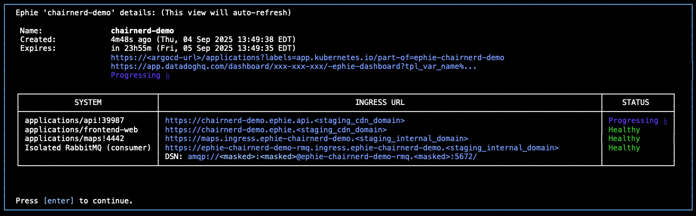The image size is (696, 216).
Task: Open the chairnerd-demo.ephie staging CDN URL
Action: click(x=276, y=130)
